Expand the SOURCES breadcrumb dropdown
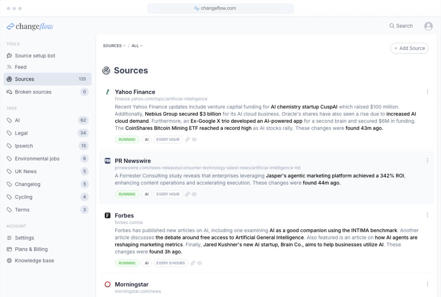This screenshot has width=441, height=297. (x=114, y=46)
